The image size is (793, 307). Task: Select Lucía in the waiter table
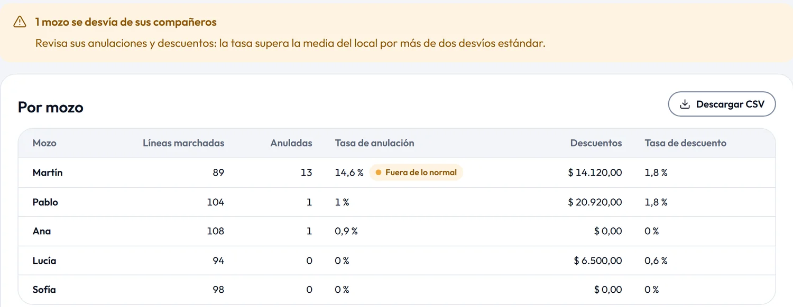point(396,261)
